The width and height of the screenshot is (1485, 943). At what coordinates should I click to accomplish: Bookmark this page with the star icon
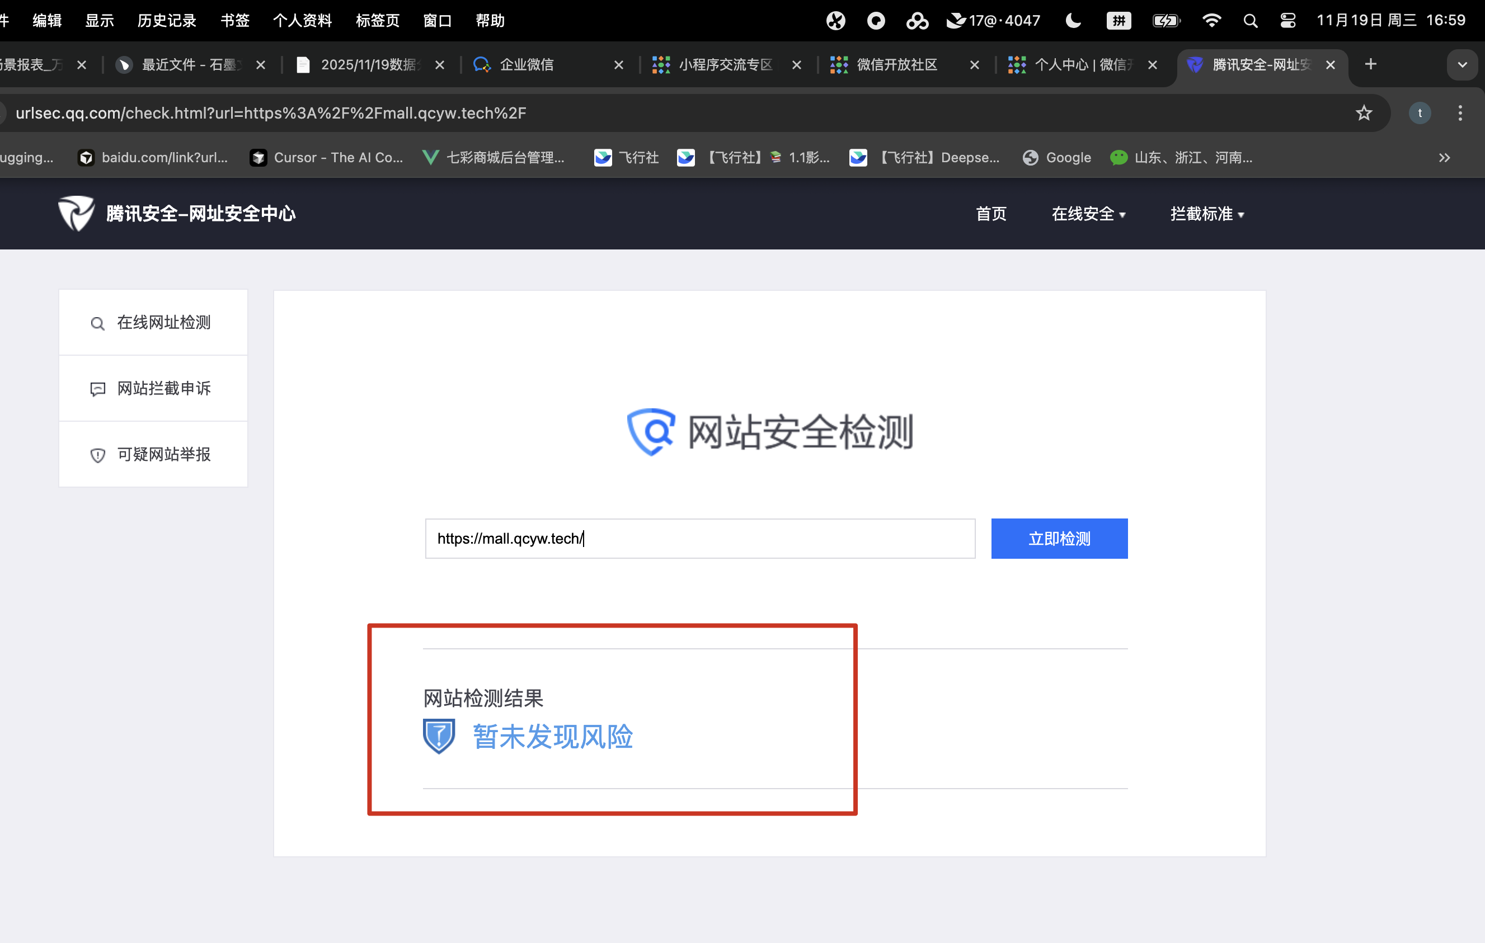pyautogui.click(x=1364, y=113)
